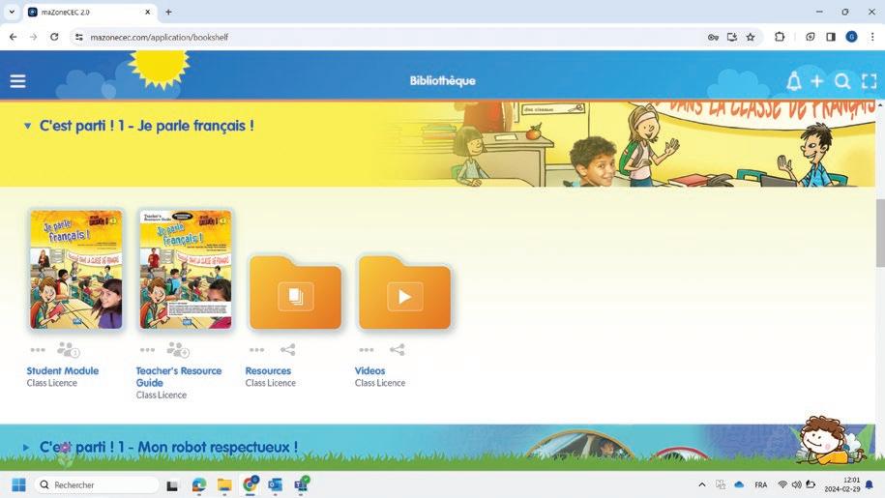Click Student Module title link

(63, 370)
